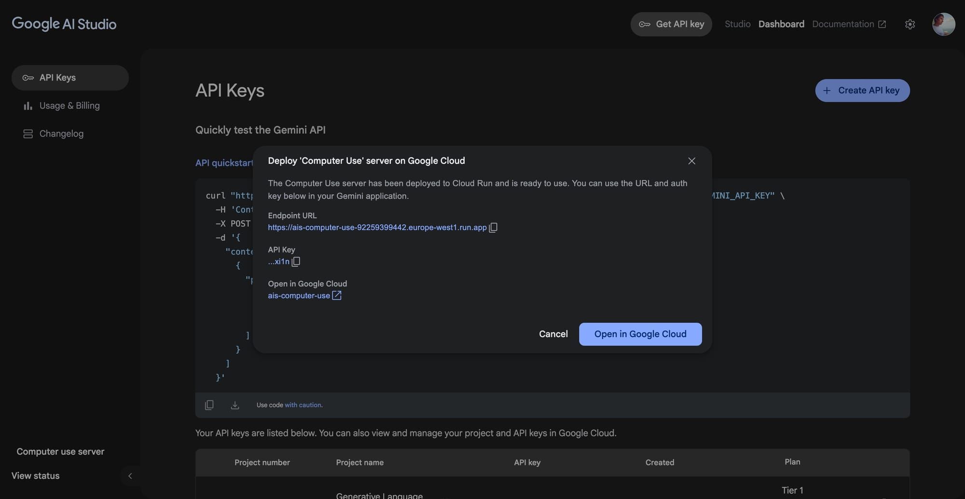Close the deploy dialog
Screen dimensions: 965x499
tap(691, 161)
